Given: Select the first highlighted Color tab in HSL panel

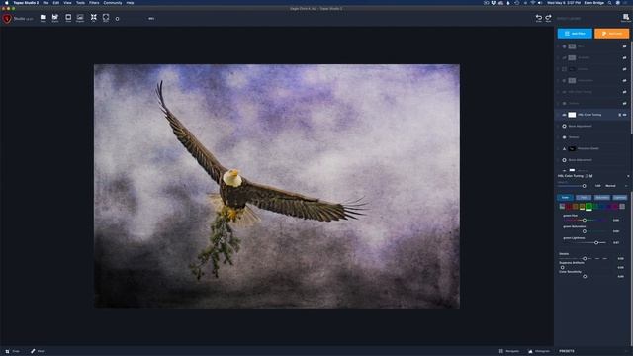Looking at the screenshot, I should coord(565,198).
